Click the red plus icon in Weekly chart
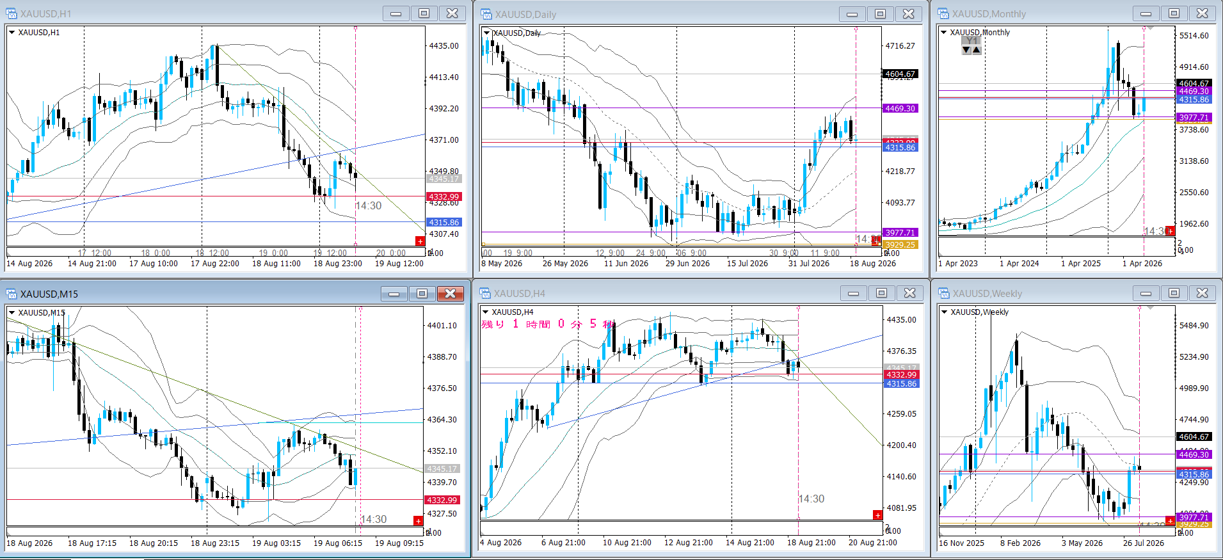The image size is (1223, 560). [1170, 521]
